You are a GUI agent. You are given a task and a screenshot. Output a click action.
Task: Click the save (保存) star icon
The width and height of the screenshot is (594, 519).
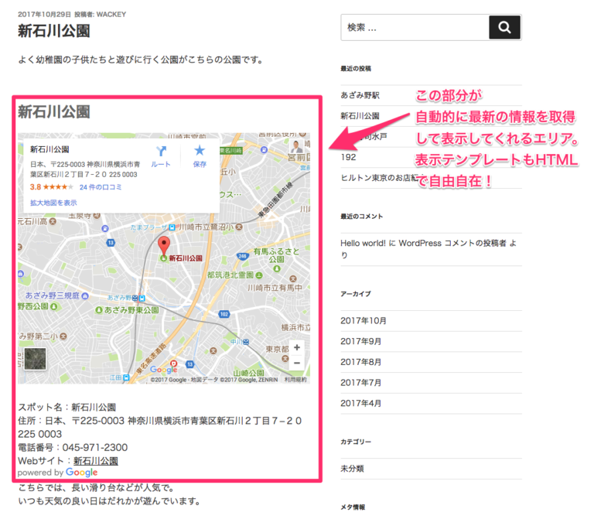(x=200, y=152)
